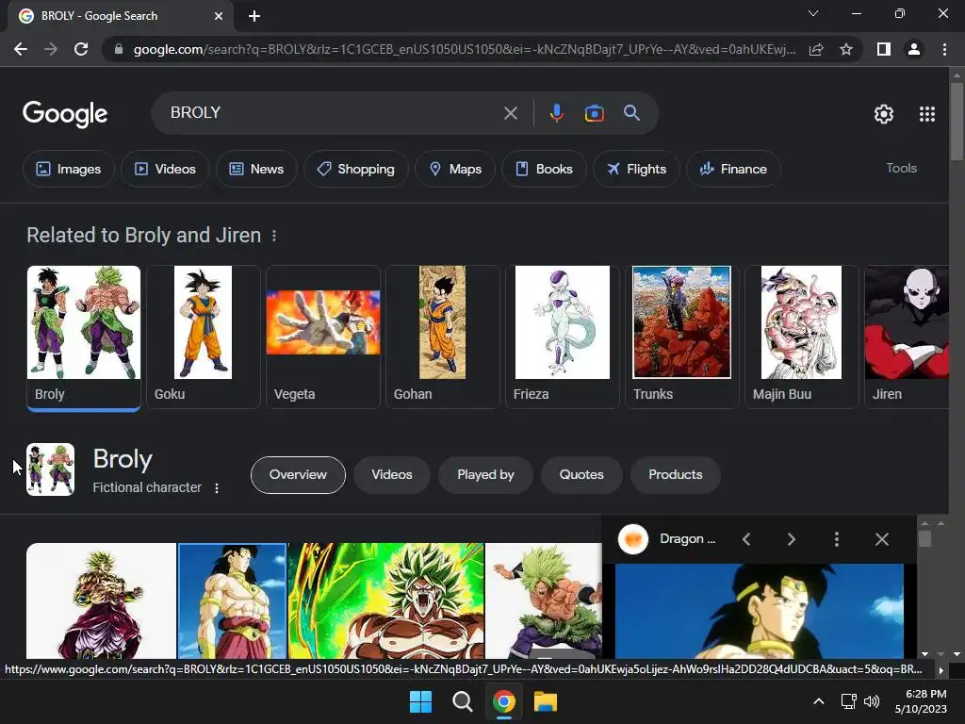Click the Dragon source avatar icon
Image resolution: width=965 pixels, height=724 pixels.
click(633, 539)
